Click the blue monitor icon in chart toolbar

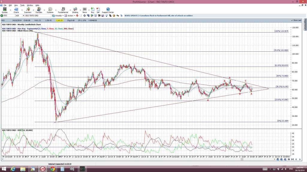pyautogui.click(x=88, y=16)
